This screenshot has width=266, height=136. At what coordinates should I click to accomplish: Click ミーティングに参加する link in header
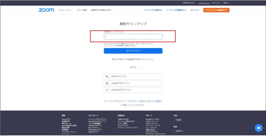coord(153,10)
